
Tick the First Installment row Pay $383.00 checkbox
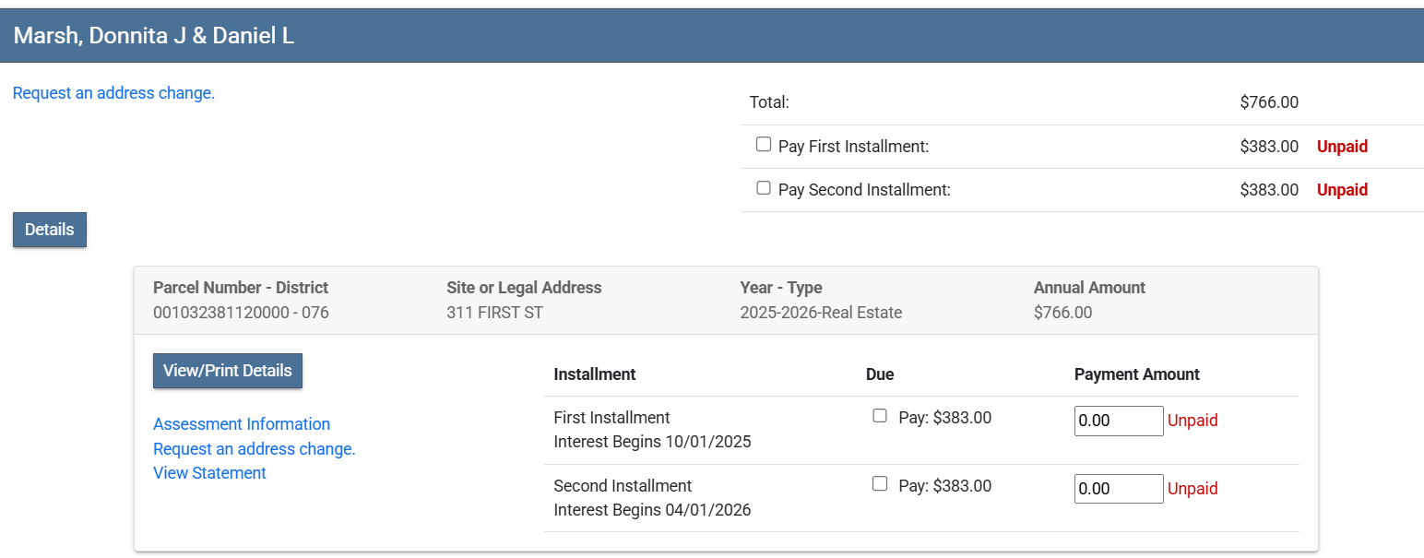880,416
